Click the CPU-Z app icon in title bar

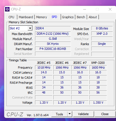pos(7,9)
